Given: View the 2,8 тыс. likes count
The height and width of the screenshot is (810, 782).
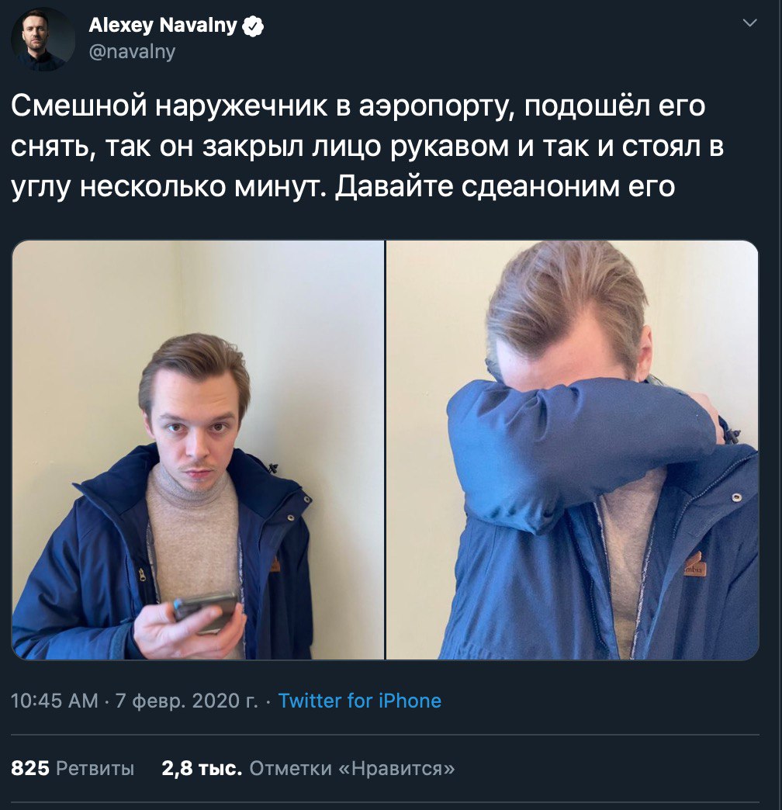Looking at the screenshot, I should 202,768.
